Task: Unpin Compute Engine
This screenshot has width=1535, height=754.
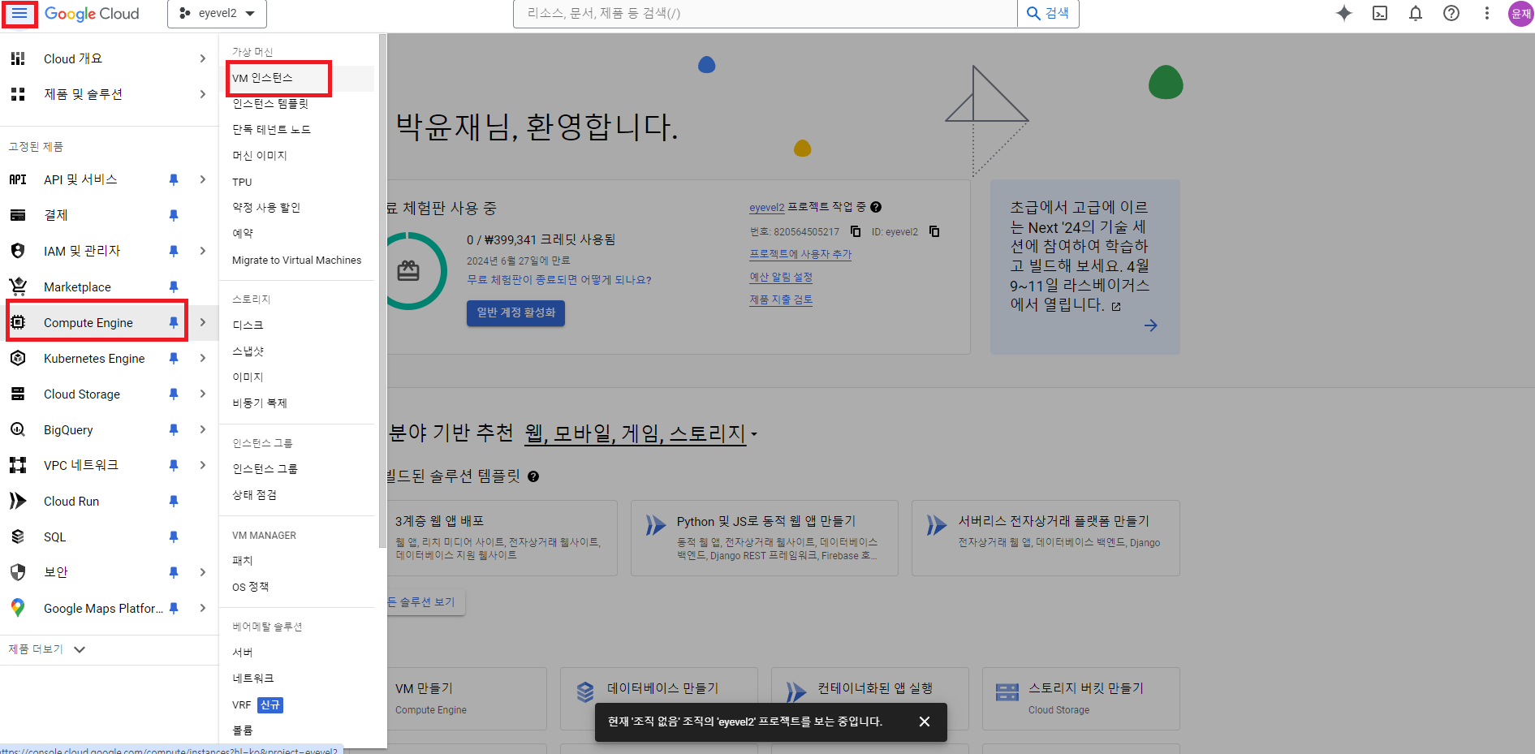Action: [x=174, y=322]
